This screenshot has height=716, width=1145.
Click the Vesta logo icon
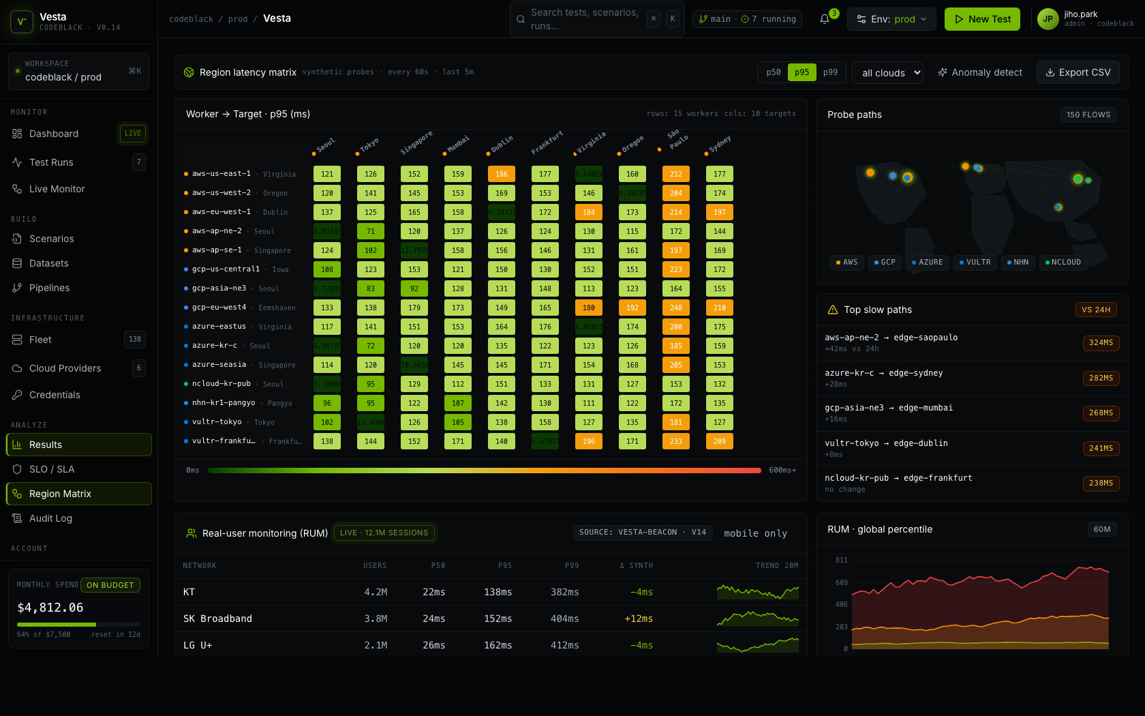[22, 22]
